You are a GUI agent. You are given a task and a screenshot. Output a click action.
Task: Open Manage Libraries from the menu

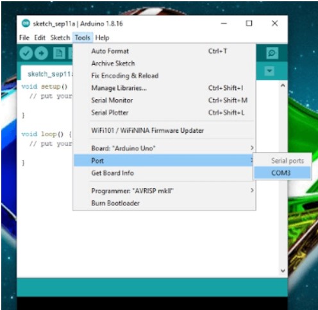(164, 88)
